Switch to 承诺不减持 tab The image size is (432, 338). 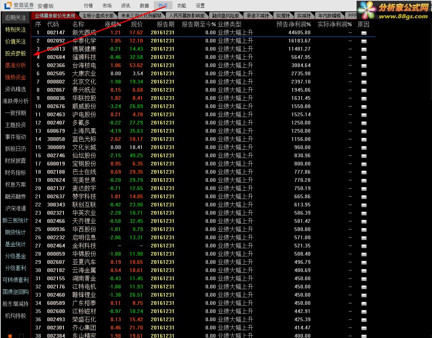click(258, 16)
